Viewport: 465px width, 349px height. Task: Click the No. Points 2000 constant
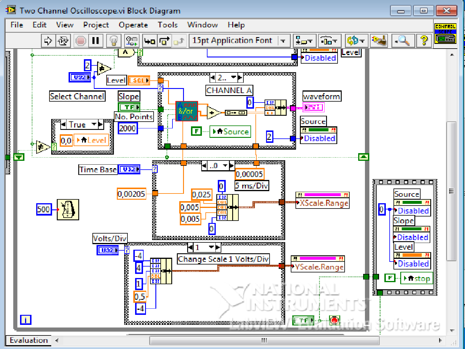[127, 128]
